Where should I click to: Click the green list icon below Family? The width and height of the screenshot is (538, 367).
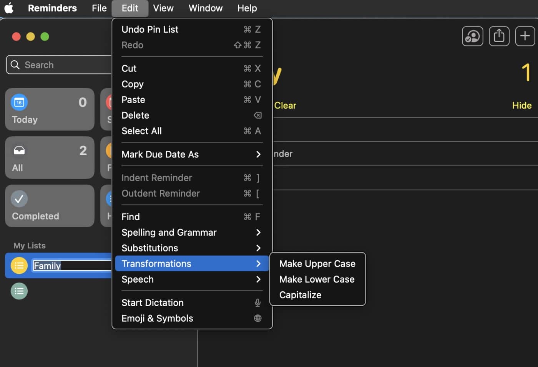tap(19, 291)
